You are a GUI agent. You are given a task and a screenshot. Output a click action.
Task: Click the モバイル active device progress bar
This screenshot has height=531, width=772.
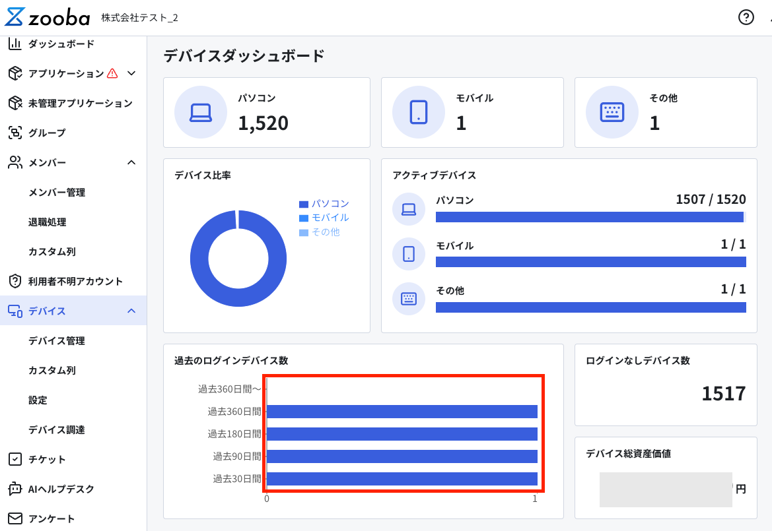coord(591,262)
